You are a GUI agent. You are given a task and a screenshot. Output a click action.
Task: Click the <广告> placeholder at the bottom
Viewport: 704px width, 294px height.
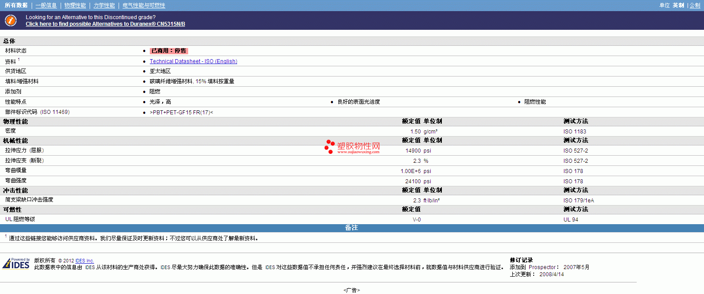point(352,290)
